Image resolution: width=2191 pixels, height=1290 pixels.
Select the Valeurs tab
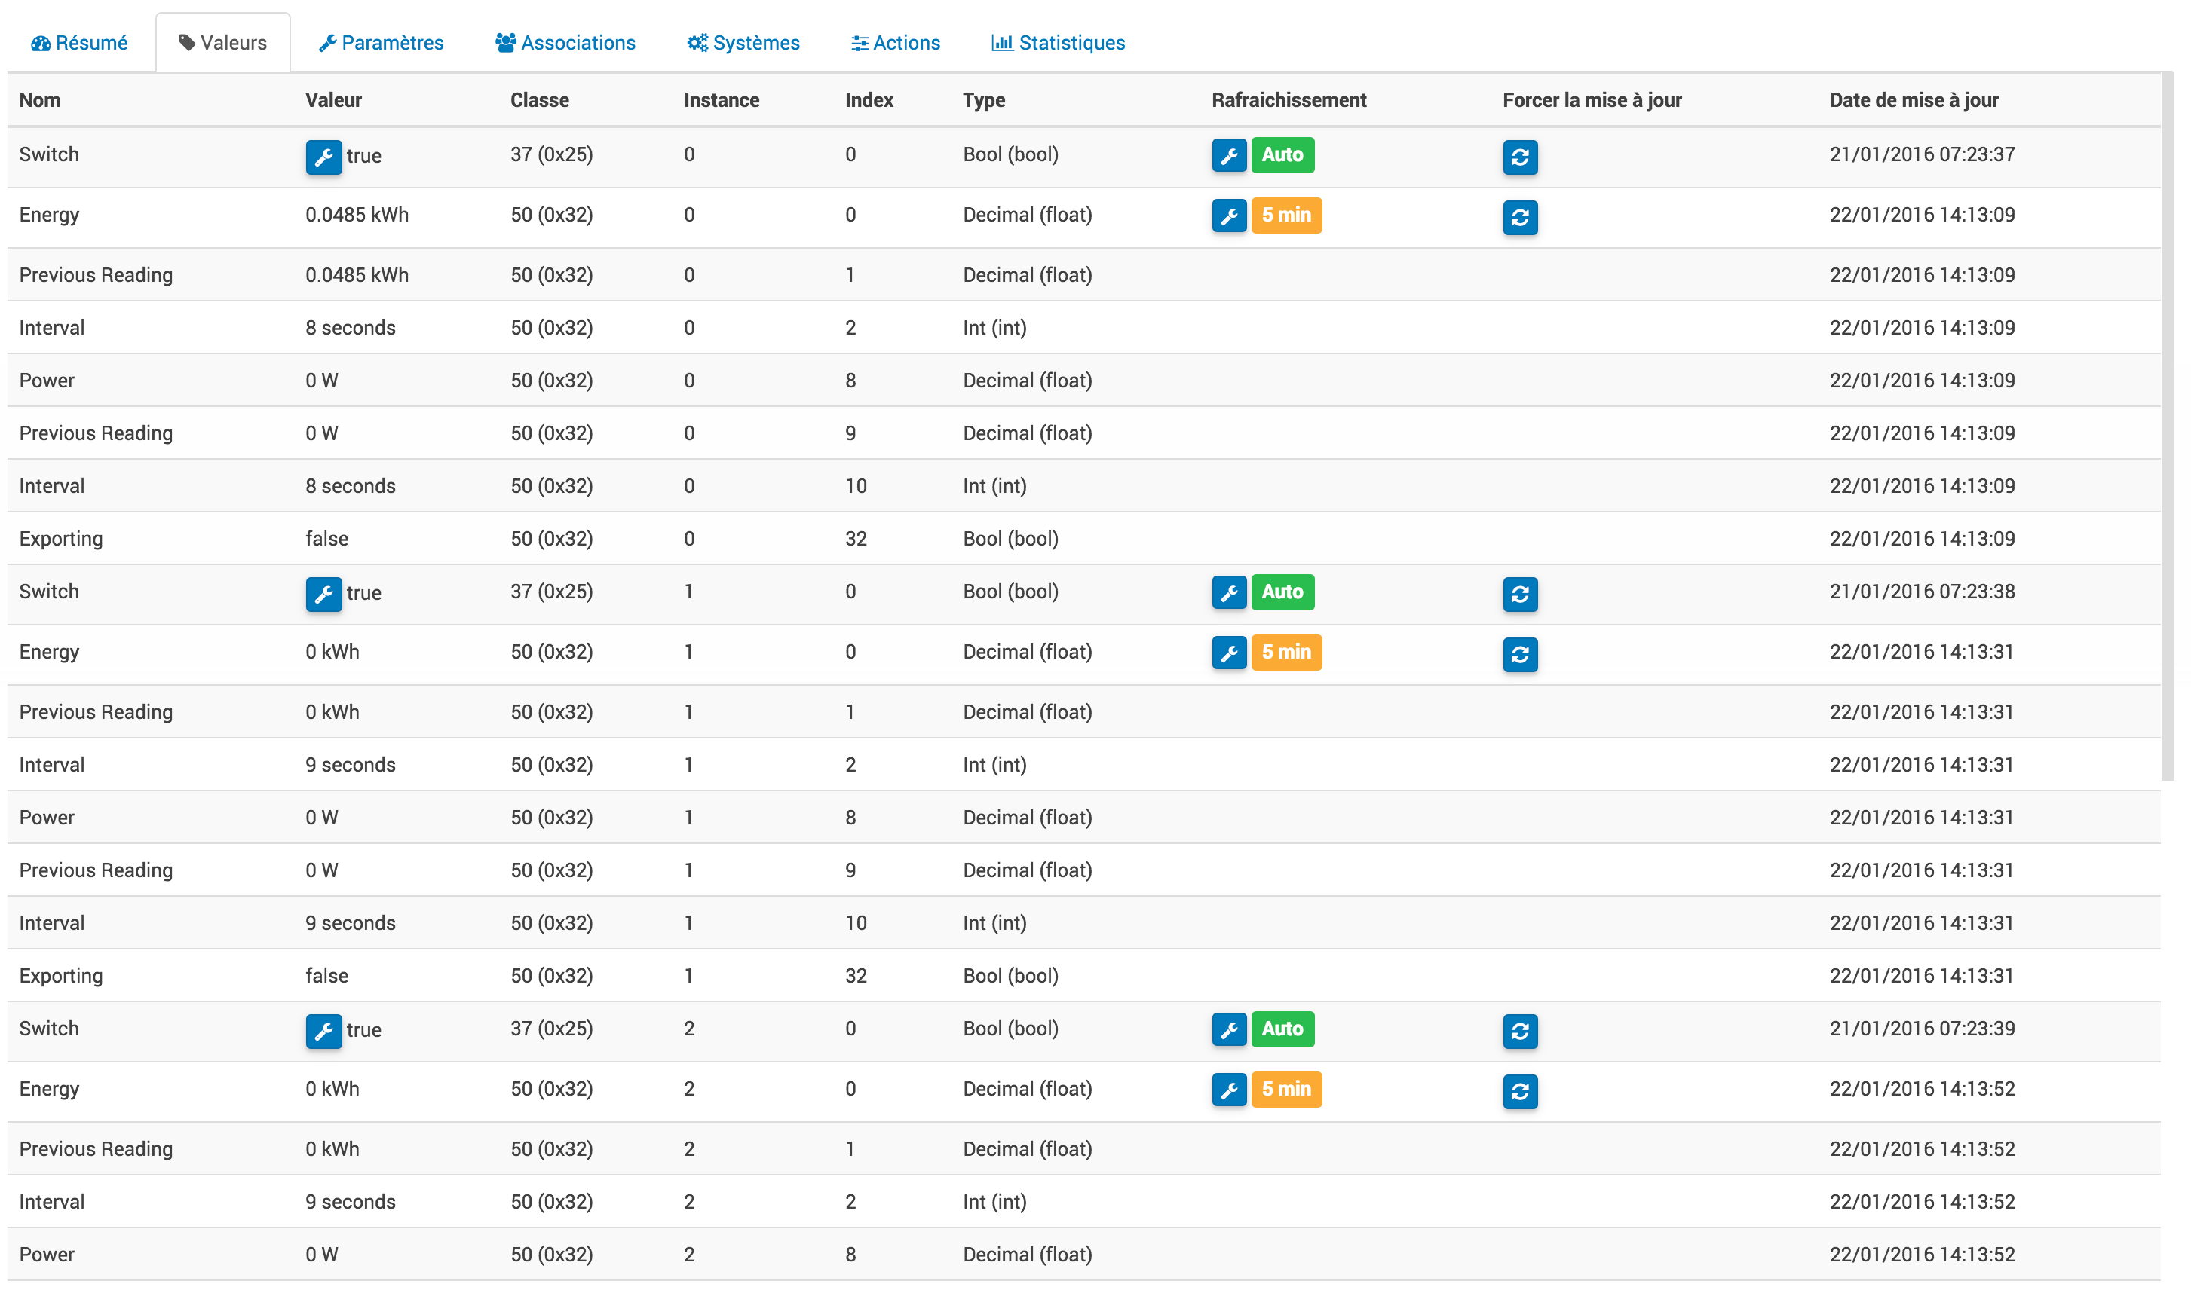pos(223,43)
